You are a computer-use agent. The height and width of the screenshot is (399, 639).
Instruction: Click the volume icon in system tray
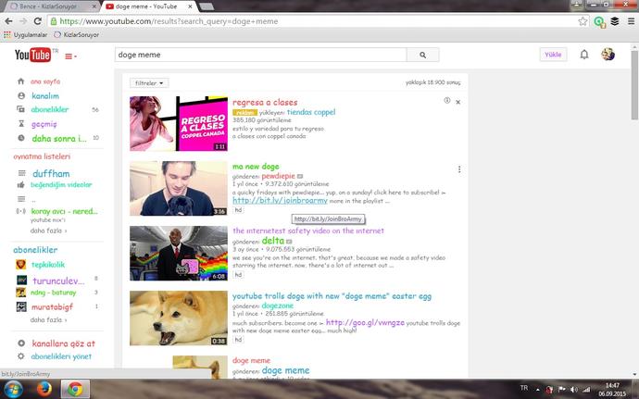point(574,390)
